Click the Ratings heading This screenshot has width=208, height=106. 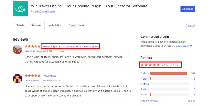146,58
